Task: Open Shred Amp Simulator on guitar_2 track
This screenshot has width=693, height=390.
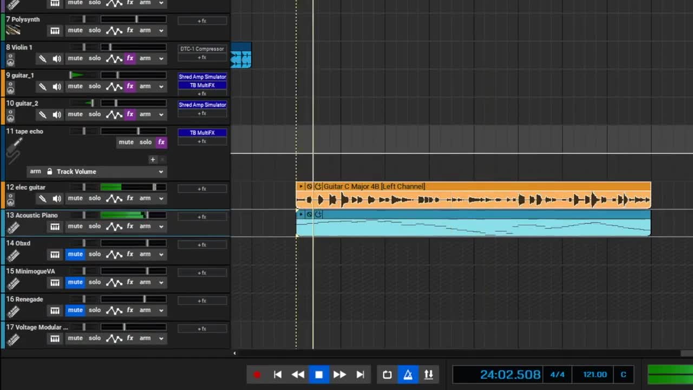Action: click(x=202, y=105)
